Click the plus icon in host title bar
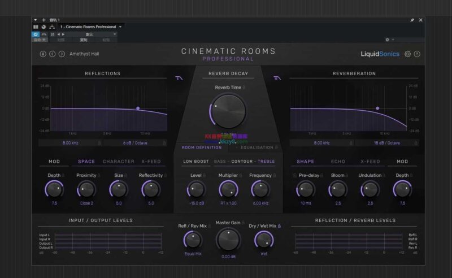The height and width of the screenshot is (278, 452). 44,20
